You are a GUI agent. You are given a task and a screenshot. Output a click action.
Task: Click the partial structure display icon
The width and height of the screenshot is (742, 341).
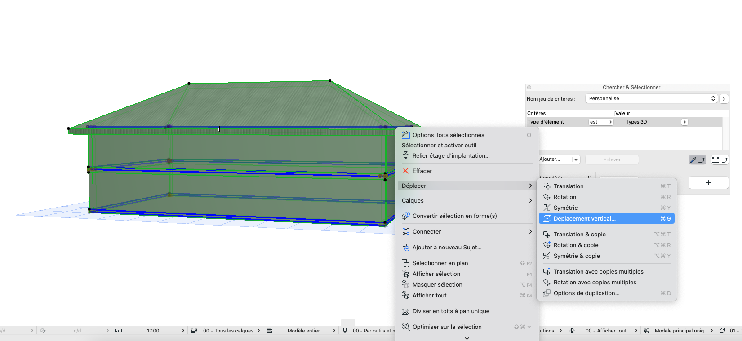270,331
